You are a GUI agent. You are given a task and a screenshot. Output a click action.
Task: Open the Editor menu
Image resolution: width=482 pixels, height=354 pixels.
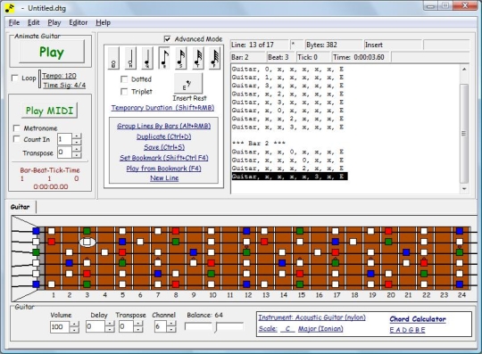click(78, 22)
